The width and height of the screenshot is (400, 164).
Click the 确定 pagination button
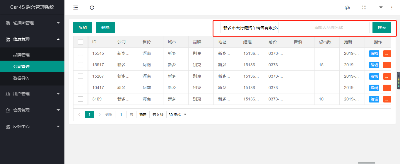(x=143, y=115)
